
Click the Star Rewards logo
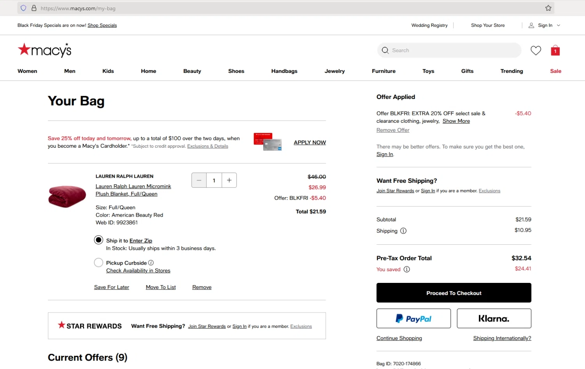coord(90,326)
